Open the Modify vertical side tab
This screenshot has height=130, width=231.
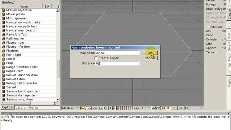coord(229,35)
